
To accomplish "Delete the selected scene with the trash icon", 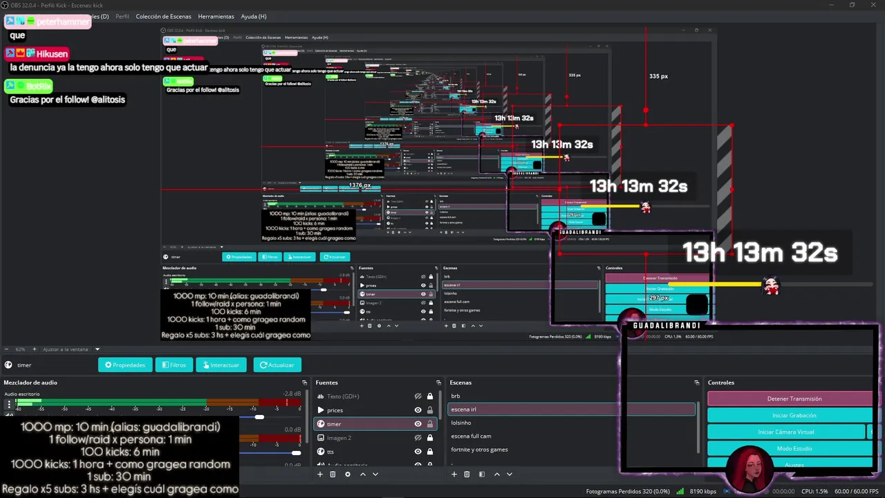I will pos(467,474).
